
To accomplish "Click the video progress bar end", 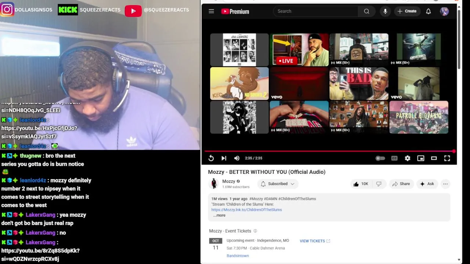I will coord(454,151).
